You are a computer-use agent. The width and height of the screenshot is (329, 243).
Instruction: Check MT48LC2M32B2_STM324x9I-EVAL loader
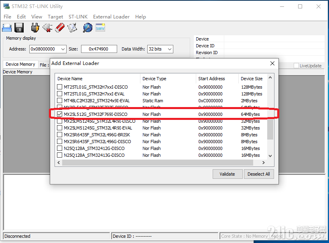click(x=60, y=100)
